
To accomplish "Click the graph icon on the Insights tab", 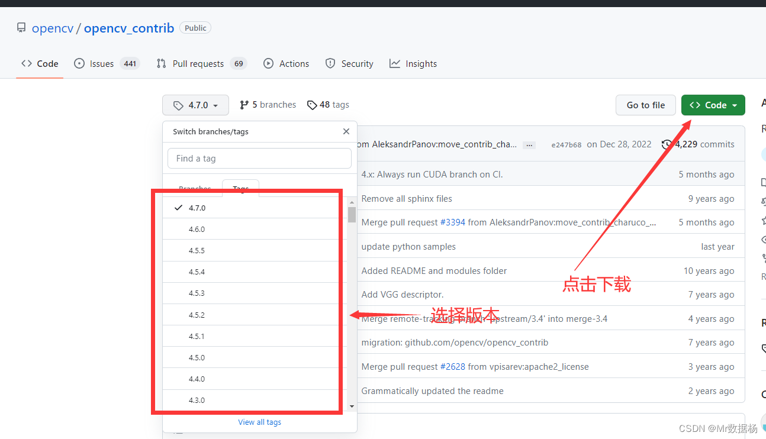I will pos(395,63).
